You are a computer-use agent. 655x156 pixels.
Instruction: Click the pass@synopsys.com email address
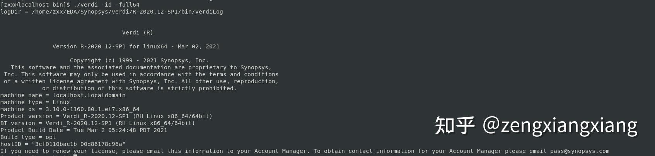(x=580, y=151)
